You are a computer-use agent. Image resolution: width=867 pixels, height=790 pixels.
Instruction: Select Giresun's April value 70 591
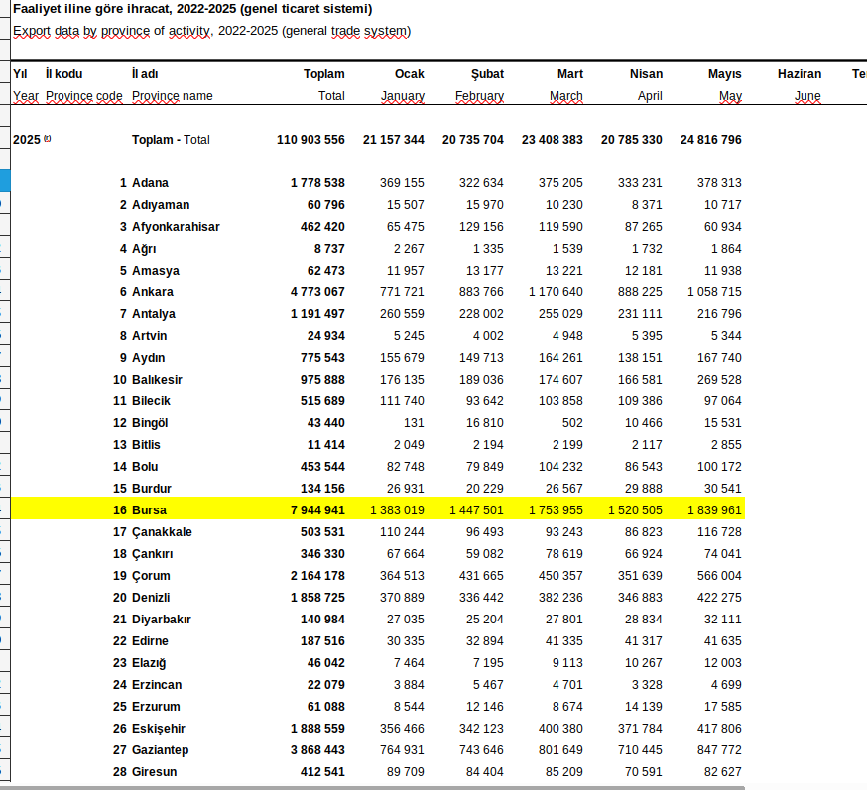tap(640, 772)
